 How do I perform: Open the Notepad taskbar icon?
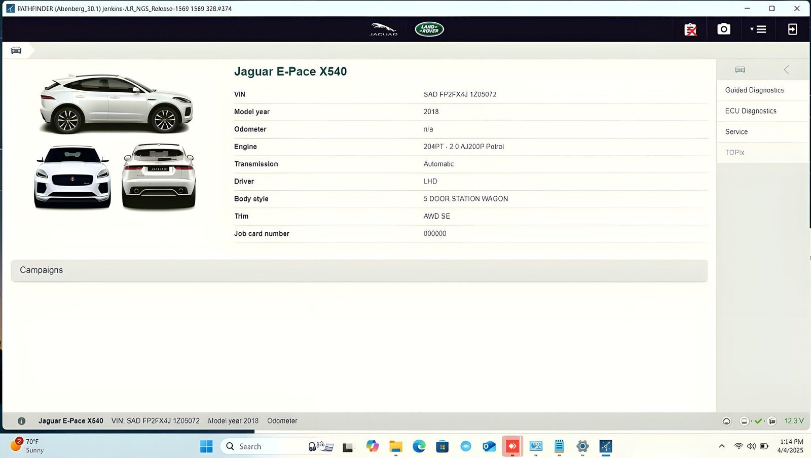(559, 446)
